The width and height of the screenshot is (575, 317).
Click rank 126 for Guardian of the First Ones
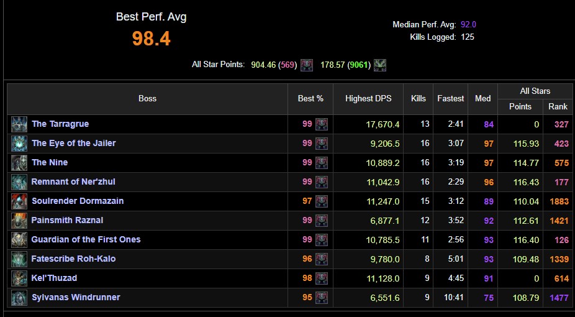[x=561, y=240]
